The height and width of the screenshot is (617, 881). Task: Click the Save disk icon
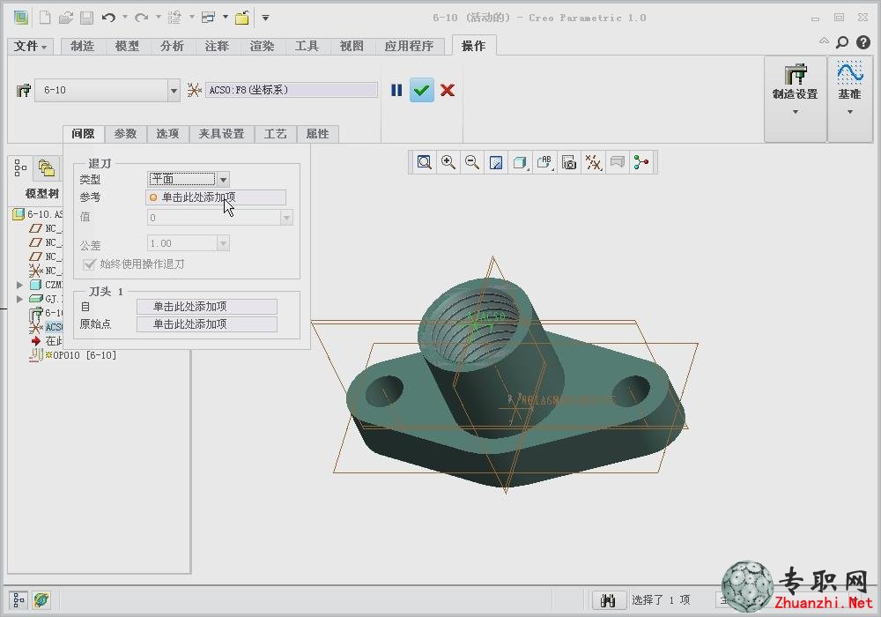click(x=86, y=18)
